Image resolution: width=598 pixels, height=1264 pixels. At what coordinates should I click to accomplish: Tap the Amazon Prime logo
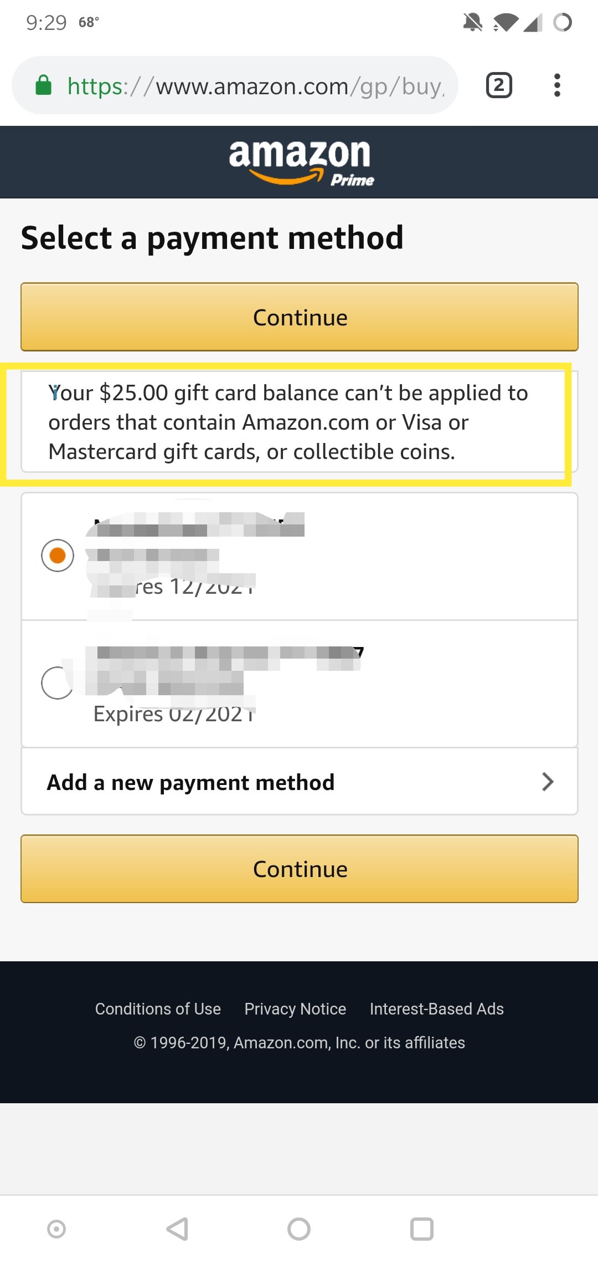click(x=301, y=162)
